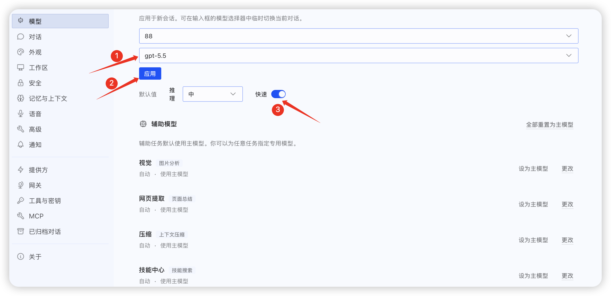Click the info icon beside 关于
This screenshot has height=296, width=611.
pyautogui.click(x=21, y=256)
